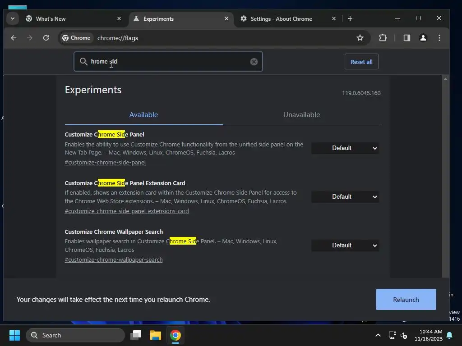Click into the flags search field
This screenshot has width=462, height=346.
pyautogui.click(x=168, y=61)
